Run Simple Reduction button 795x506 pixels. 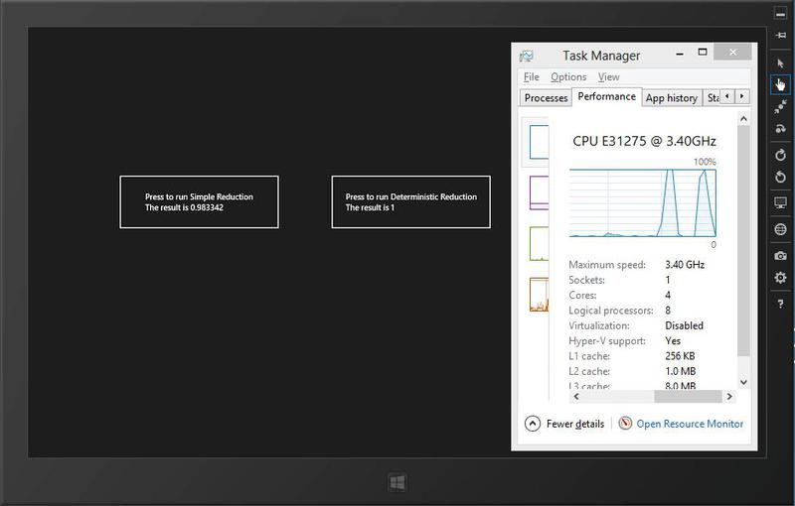200,201
